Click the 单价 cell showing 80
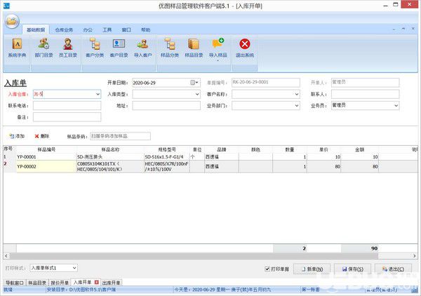Viewport: 421px width, 296px height. point(323,166)
